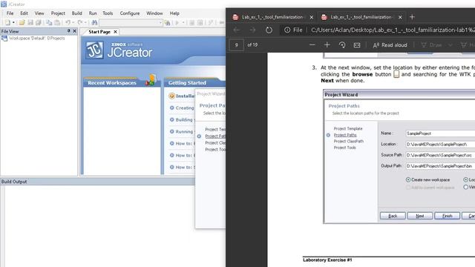475x267 pixels.
Task: Click 'Laboratory Exercise #1' footer text in PDF
Action: 327,260
